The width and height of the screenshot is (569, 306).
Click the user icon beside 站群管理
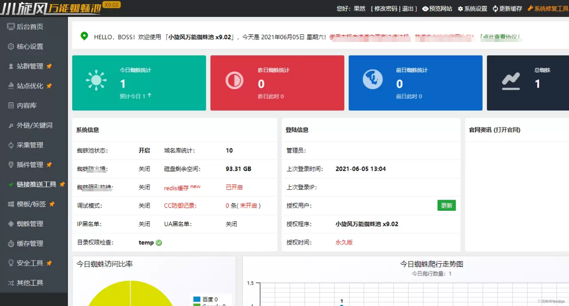coord(11,66)
